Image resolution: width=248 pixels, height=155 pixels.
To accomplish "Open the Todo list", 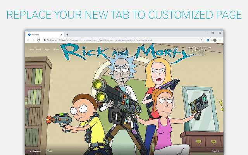I will (50, 151).
